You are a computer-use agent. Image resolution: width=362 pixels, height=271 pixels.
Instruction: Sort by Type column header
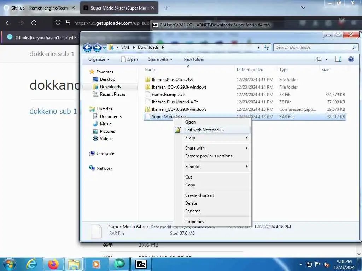[x=284, y=70]
